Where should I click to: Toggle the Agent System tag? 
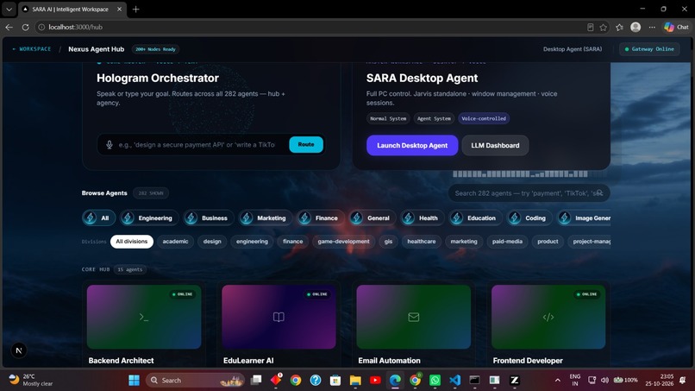[434, 118]
